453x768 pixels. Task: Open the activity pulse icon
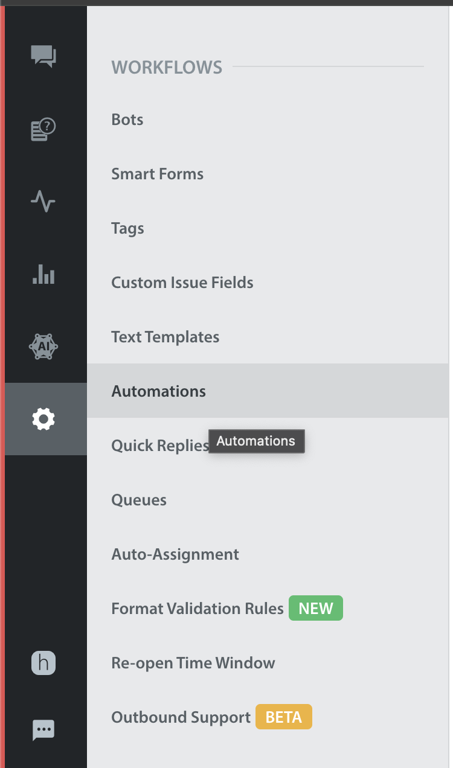coord(43,201)
